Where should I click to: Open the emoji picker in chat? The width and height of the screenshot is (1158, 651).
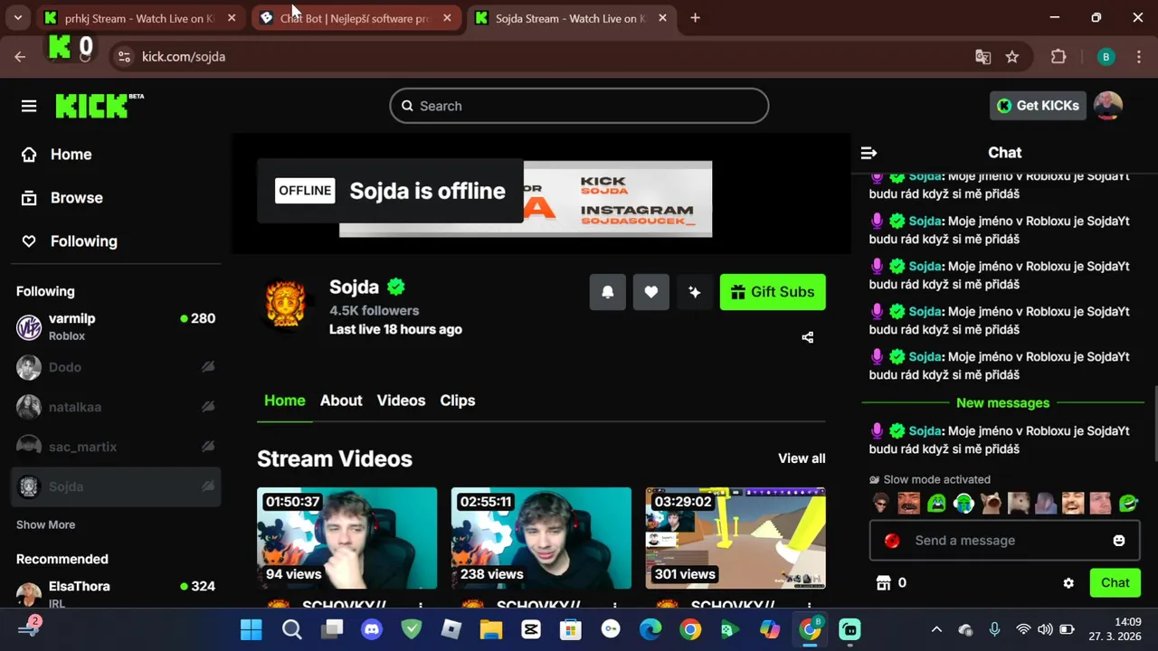1119,541
